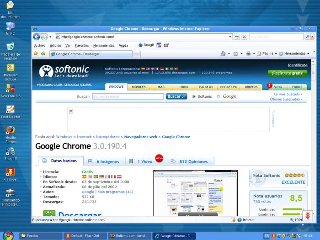Open the Favorites star icon

pyautogui.click(x=36, y=53)
